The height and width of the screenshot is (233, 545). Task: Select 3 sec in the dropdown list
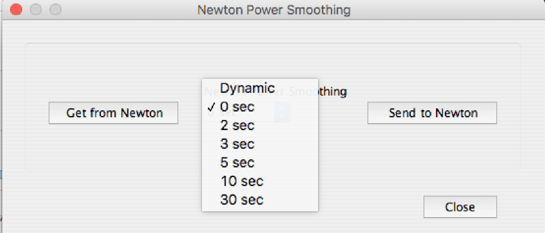237,144
